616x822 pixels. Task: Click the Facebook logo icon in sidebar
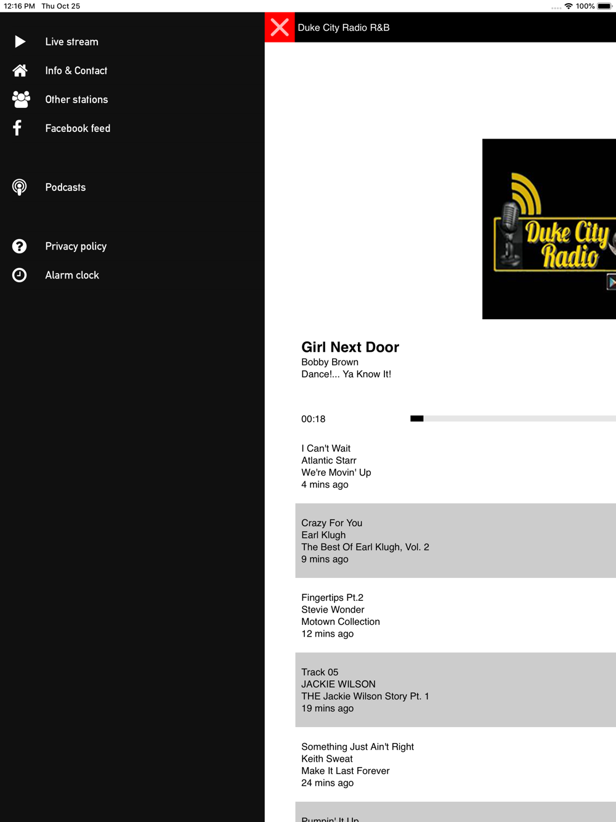[17, 128]
